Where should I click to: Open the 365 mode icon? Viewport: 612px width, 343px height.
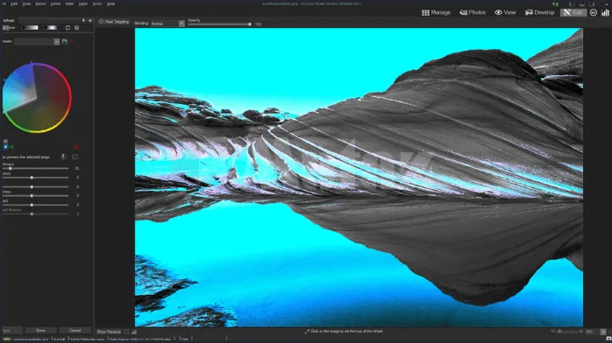[x=594, y=12]
